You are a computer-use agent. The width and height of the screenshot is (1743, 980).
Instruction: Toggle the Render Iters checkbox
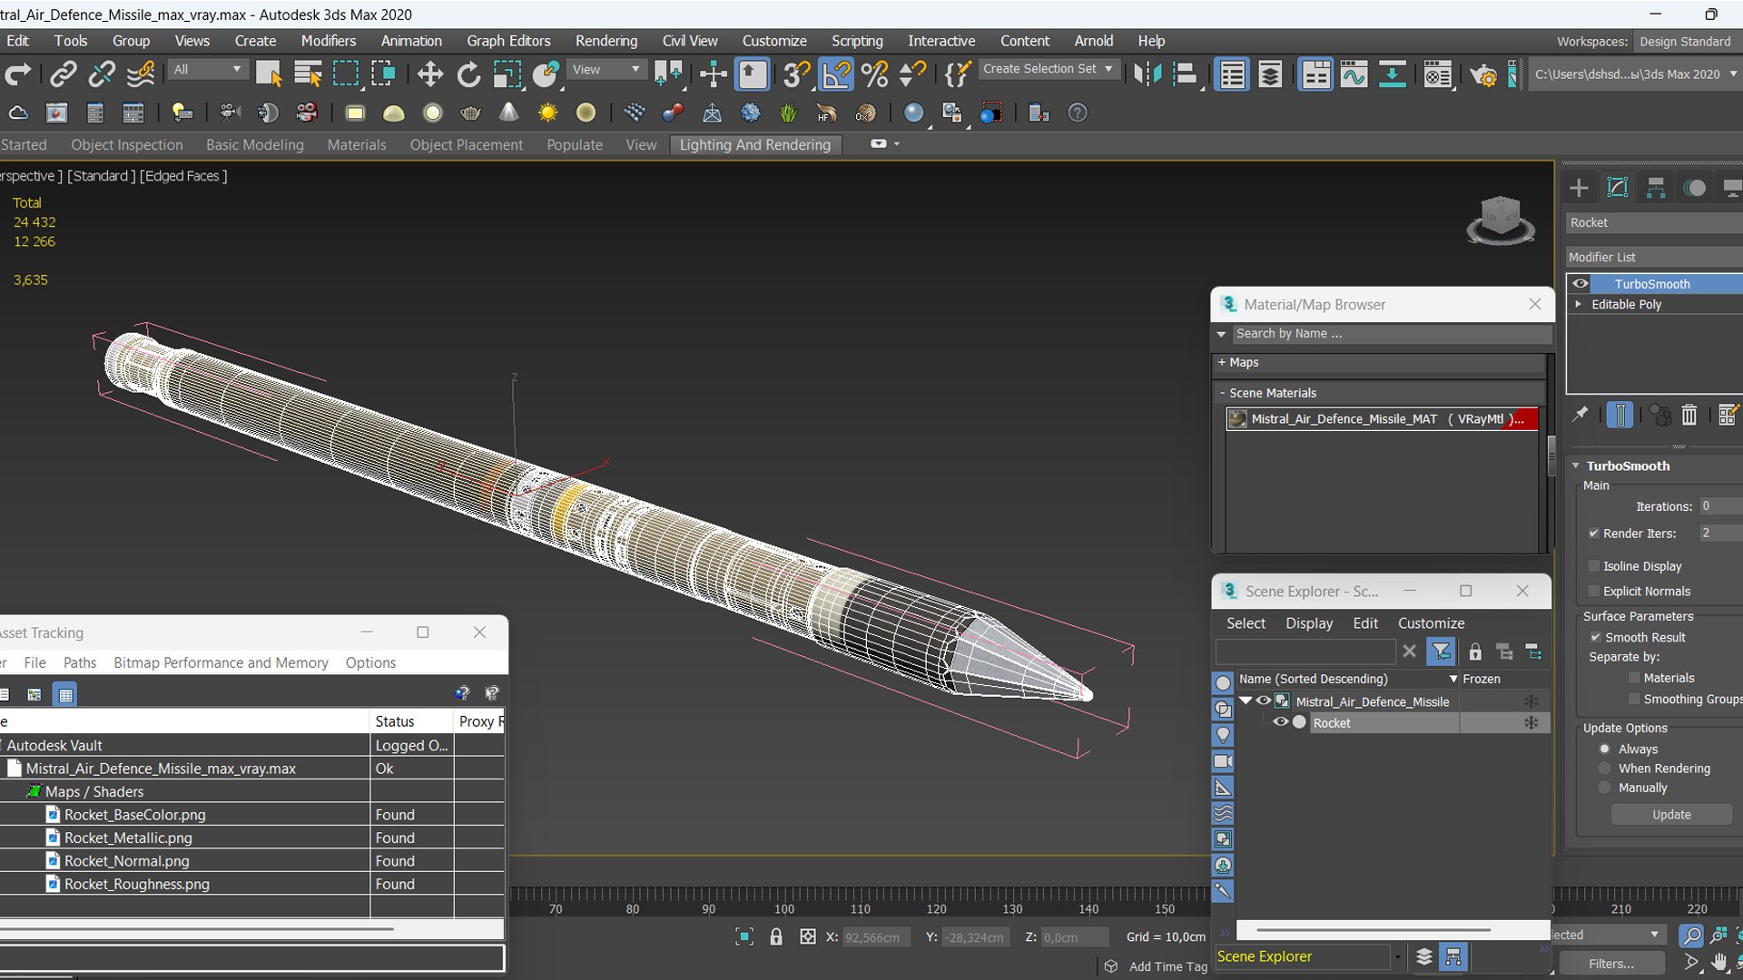[1593, 534]
